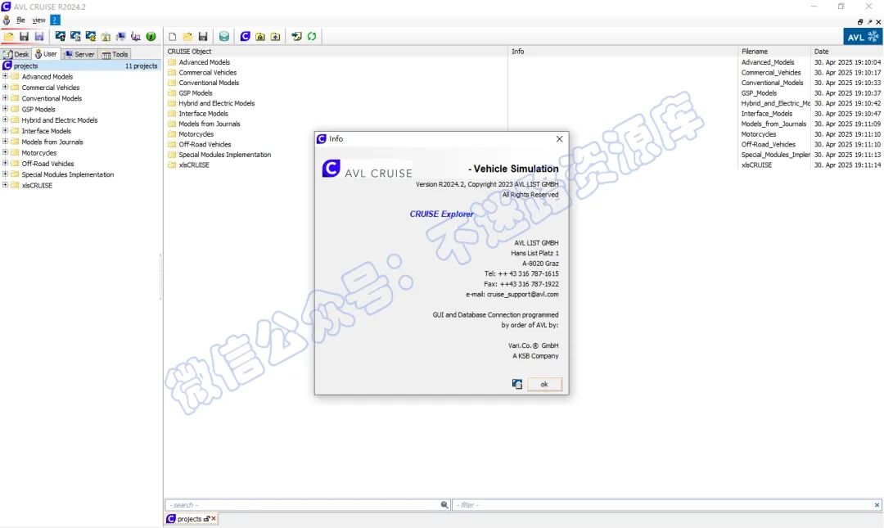Expand Commercial Vehicles tree node
The width and height of the screenshot is (884, 528).
pyautogui.click(x=5, y=87)
